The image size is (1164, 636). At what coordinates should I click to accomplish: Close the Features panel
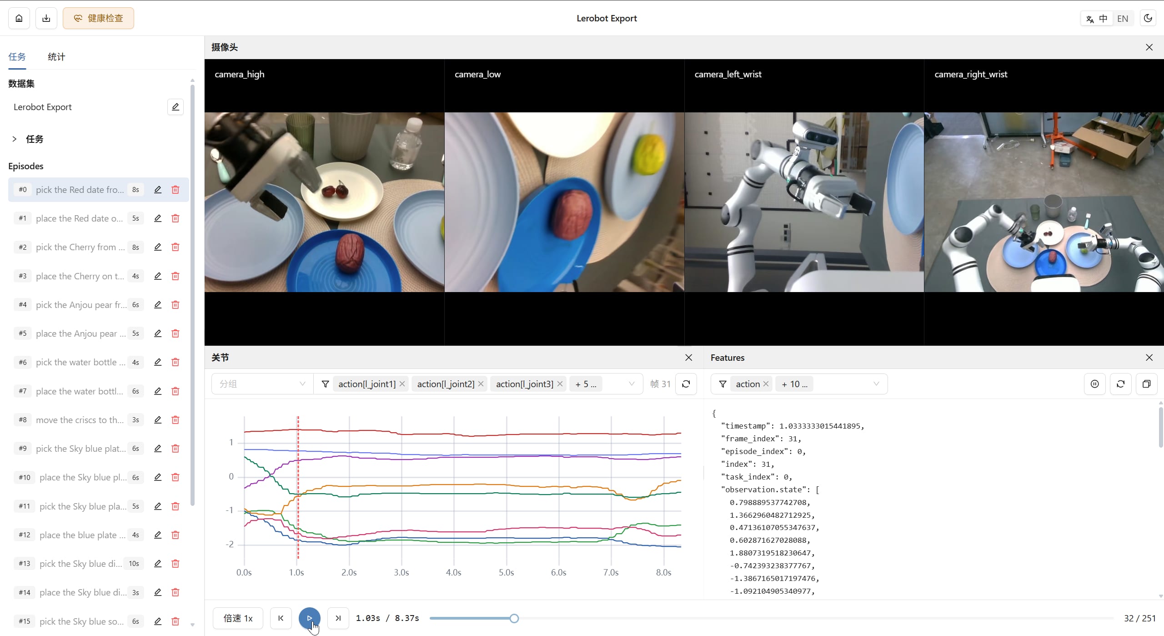pos(1149,358)
